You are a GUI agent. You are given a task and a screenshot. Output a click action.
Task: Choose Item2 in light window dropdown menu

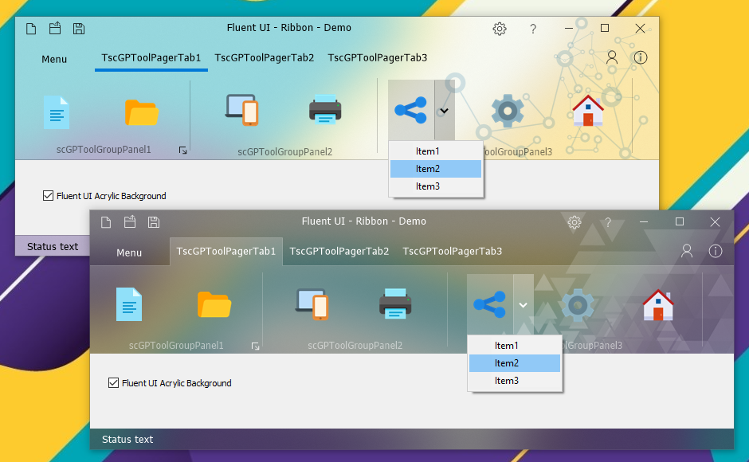(436, 169)
